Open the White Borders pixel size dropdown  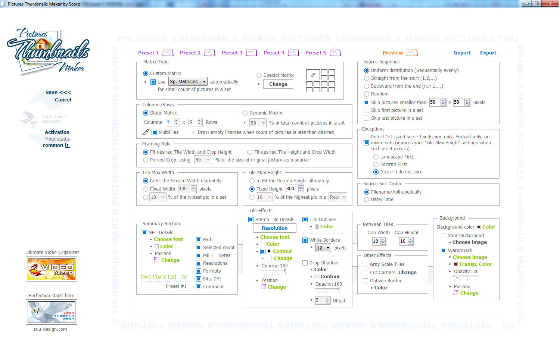[x=323, y=248]
